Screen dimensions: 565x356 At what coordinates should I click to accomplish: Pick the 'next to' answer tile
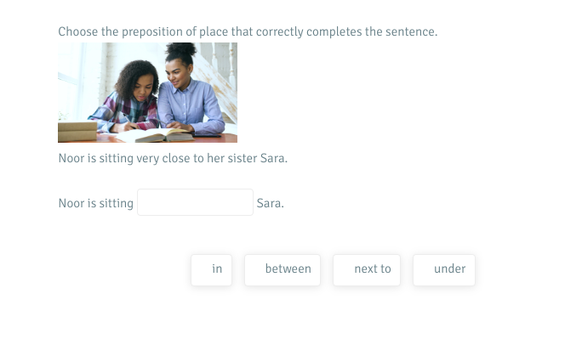367,269
